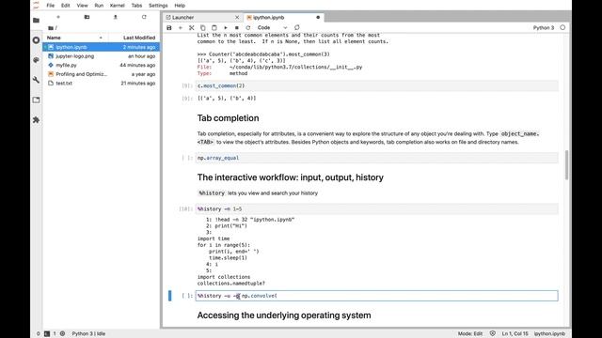Open the Kernel menu
This screenshot has width=602, height=338.
point(117,6)
